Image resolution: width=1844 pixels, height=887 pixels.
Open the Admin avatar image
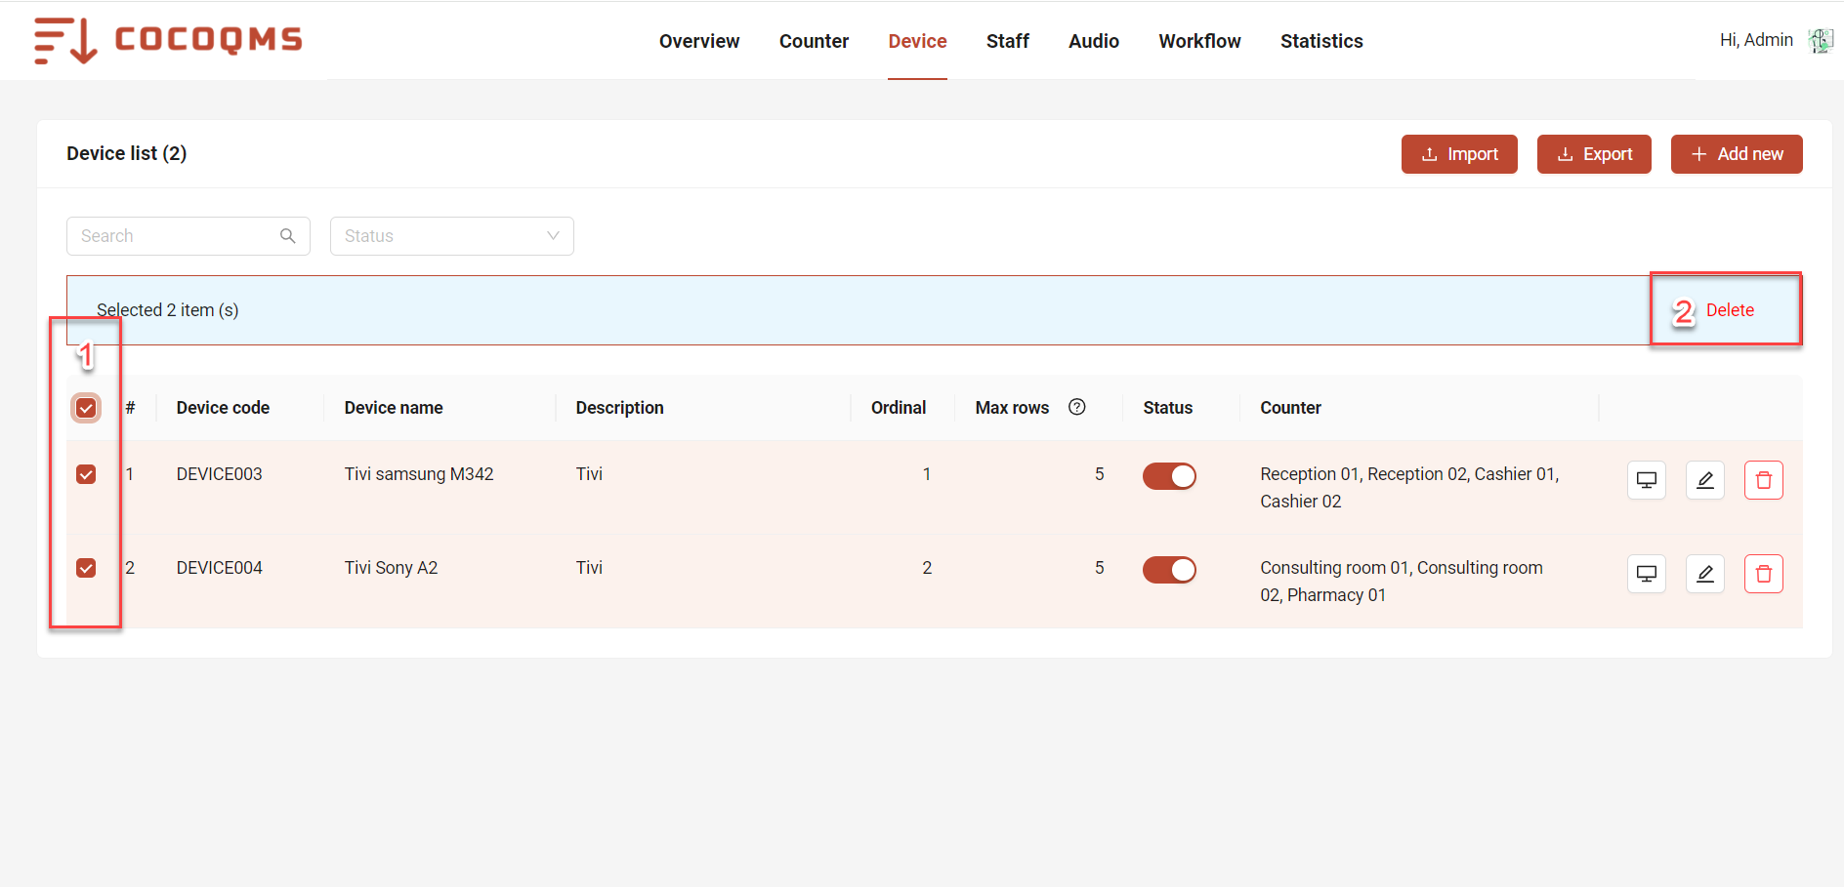point(1821,41)
